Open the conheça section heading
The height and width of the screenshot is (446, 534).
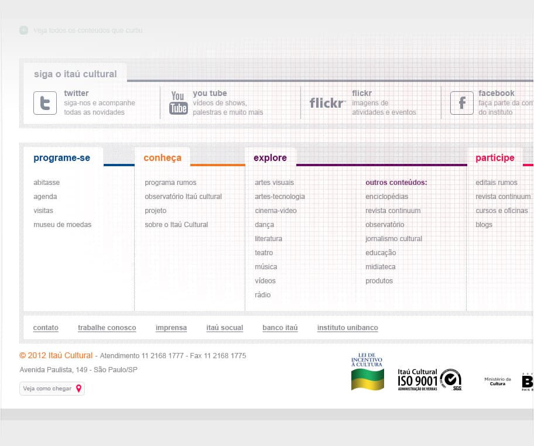click(162, 157)
